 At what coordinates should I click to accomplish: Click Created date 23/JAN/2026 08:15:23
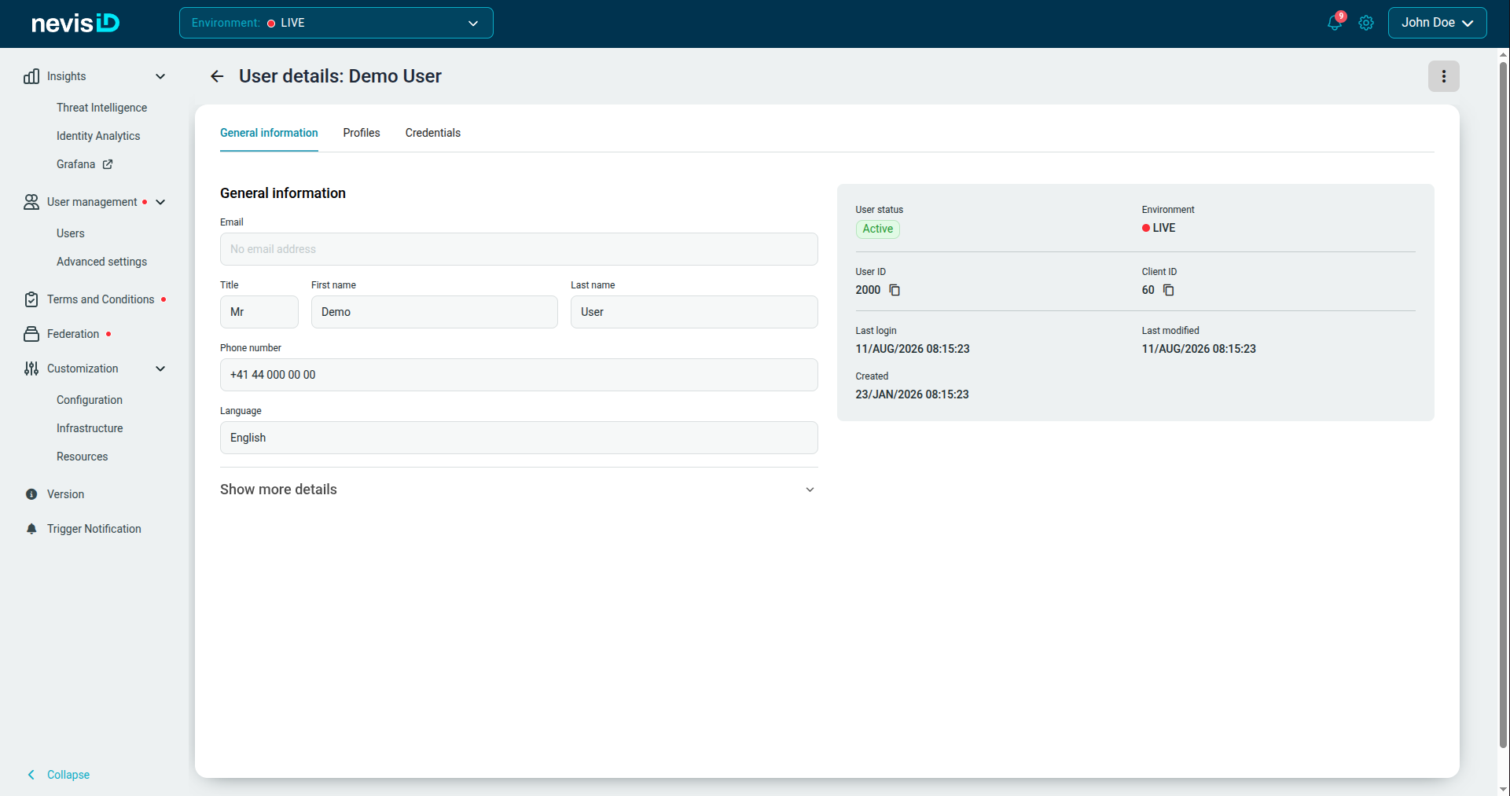(x=912, y=394)
